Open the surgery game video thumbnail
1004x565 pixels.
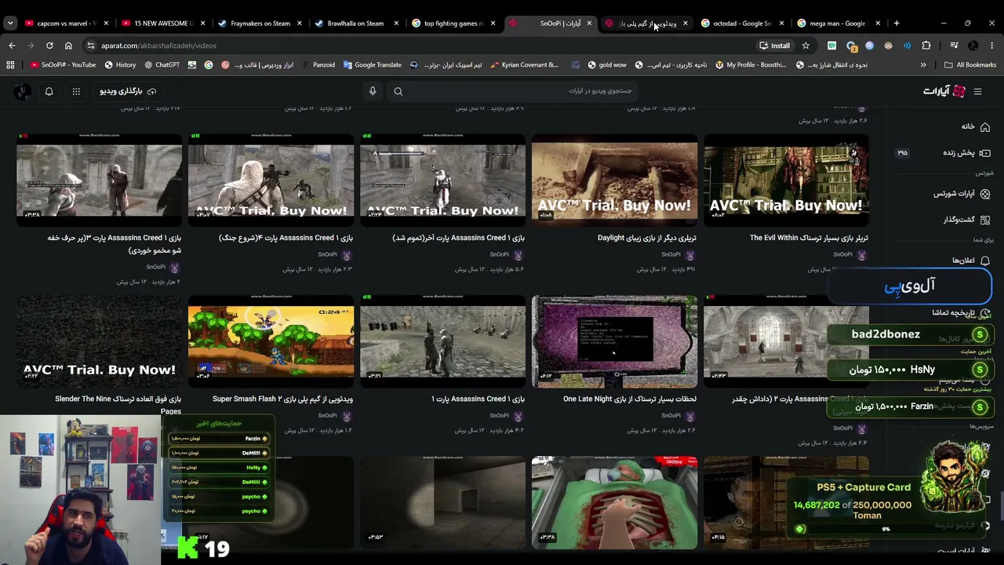(614, 503)
